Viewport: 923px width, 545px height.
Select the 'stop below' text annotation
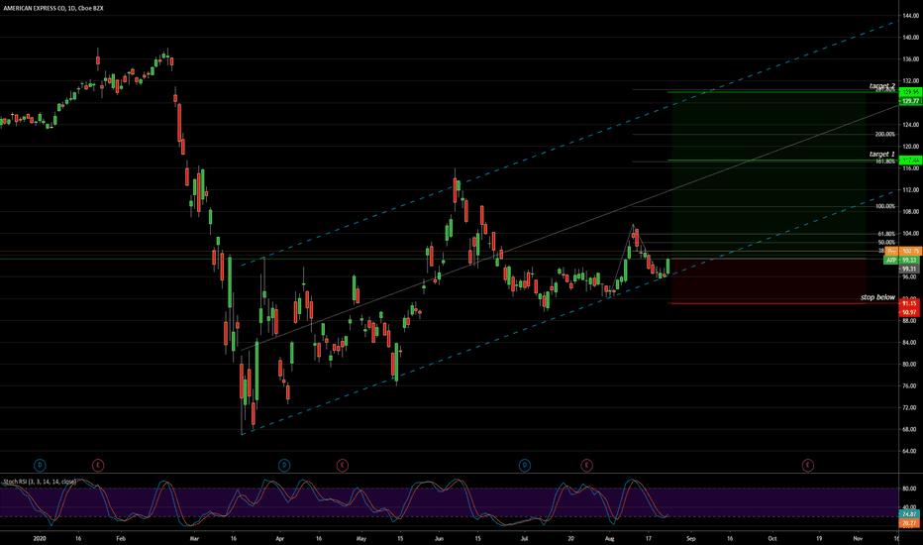(877, 297)
